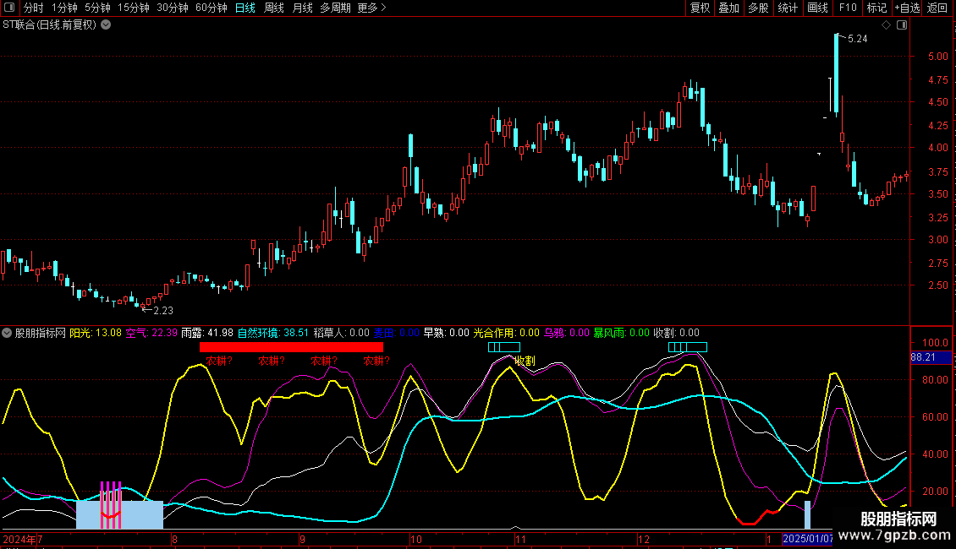Viewport: 956px width, 549px height.
Task: Click the 2024年 timeline label
Action: (x=19, y=539)
